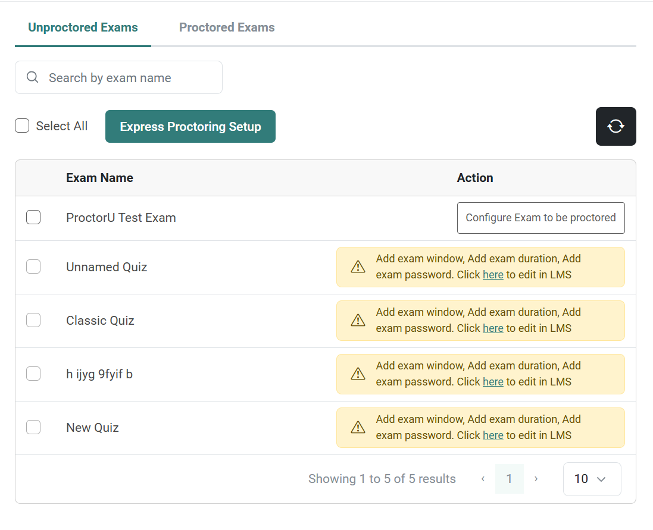This screenshot has width=653, height=530.
Task: Click the refresh sync icon button
Action: point(615,126)
